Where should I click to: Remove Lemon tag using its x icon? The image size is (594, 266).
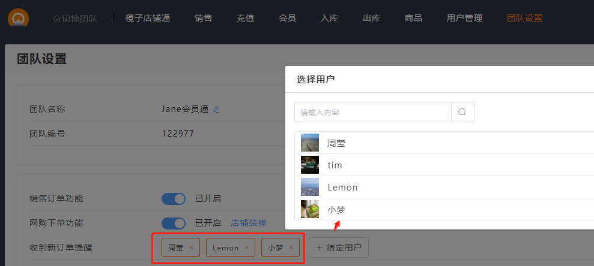246,247
